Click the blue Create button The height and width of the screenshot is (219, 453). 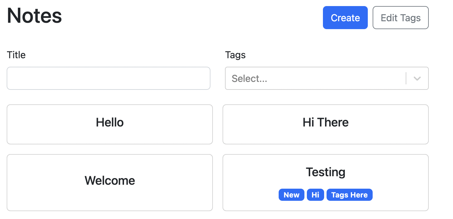tap(345, 18)
